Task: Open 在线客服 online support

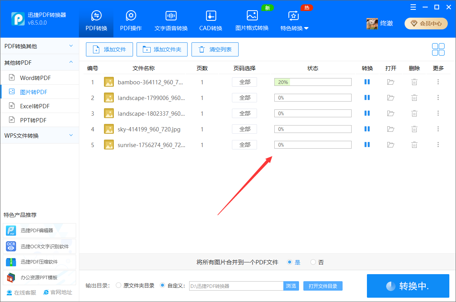Action: 22,293
